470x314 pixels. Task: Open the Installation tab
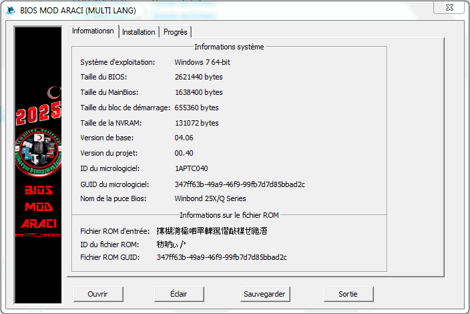coord(138,32)
